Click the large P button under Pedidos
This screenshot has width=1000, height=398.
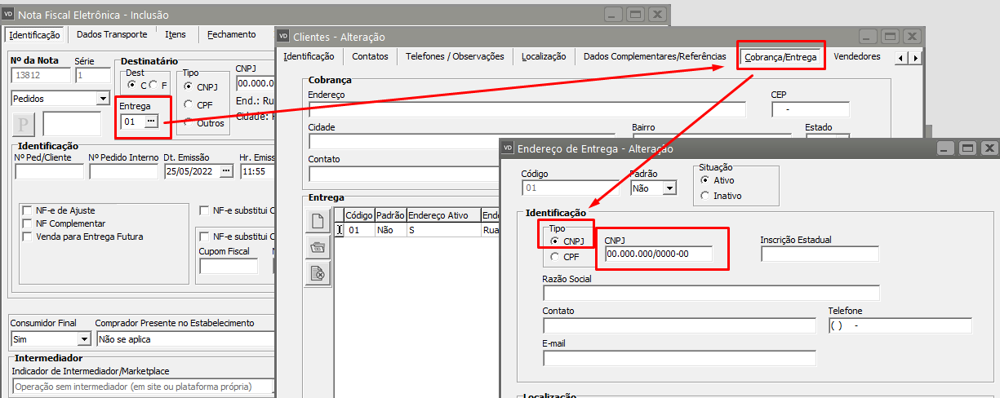pyautogui.click(x=23, y=125)
